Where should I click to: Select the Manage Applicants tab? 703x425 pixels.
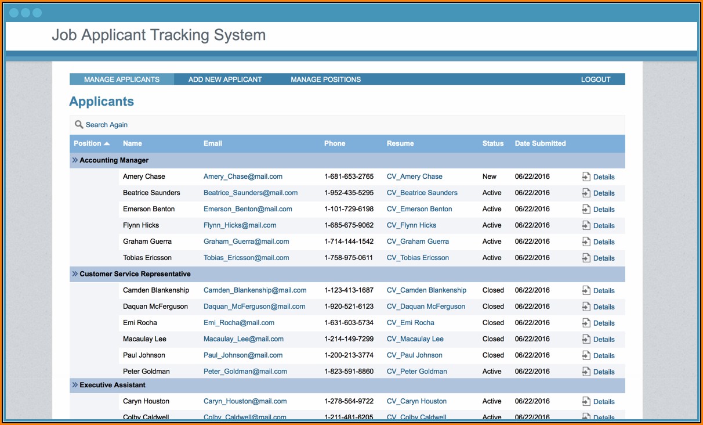[x=122, y=80]
